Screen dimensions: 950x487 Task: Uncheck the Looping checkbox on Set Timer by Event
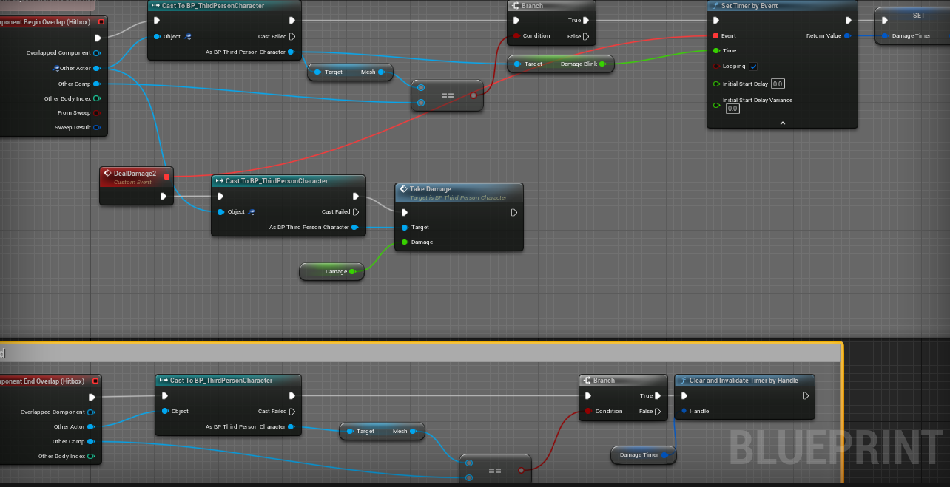(x=752, y=67)
